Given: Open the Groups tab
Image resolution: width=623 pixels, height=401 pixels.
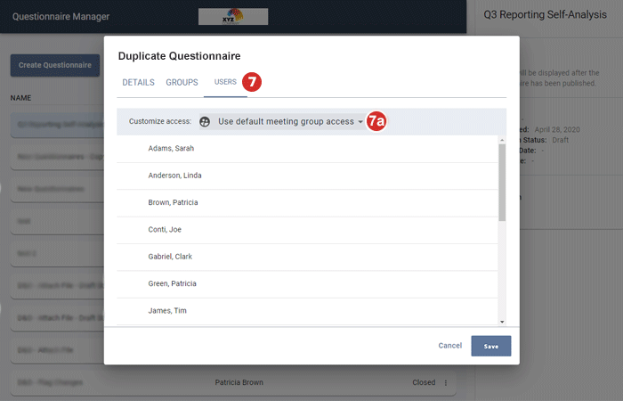Looking at the screenshot, I should (x=182, y=83).
